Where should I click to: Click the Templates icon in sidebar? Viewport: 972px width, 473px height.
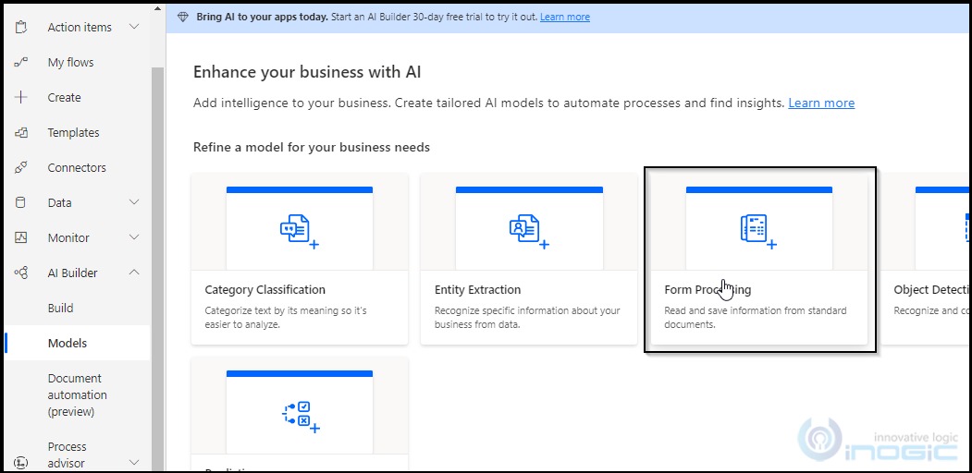pyautogui.click(x=21, y=133)
